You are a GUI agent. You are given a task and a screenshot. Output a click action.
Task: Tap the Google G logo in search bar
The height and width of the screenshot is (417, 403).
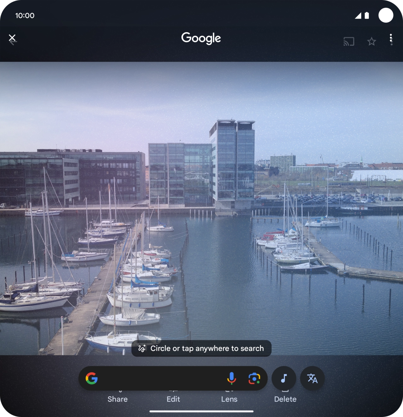tap(91, 379)
